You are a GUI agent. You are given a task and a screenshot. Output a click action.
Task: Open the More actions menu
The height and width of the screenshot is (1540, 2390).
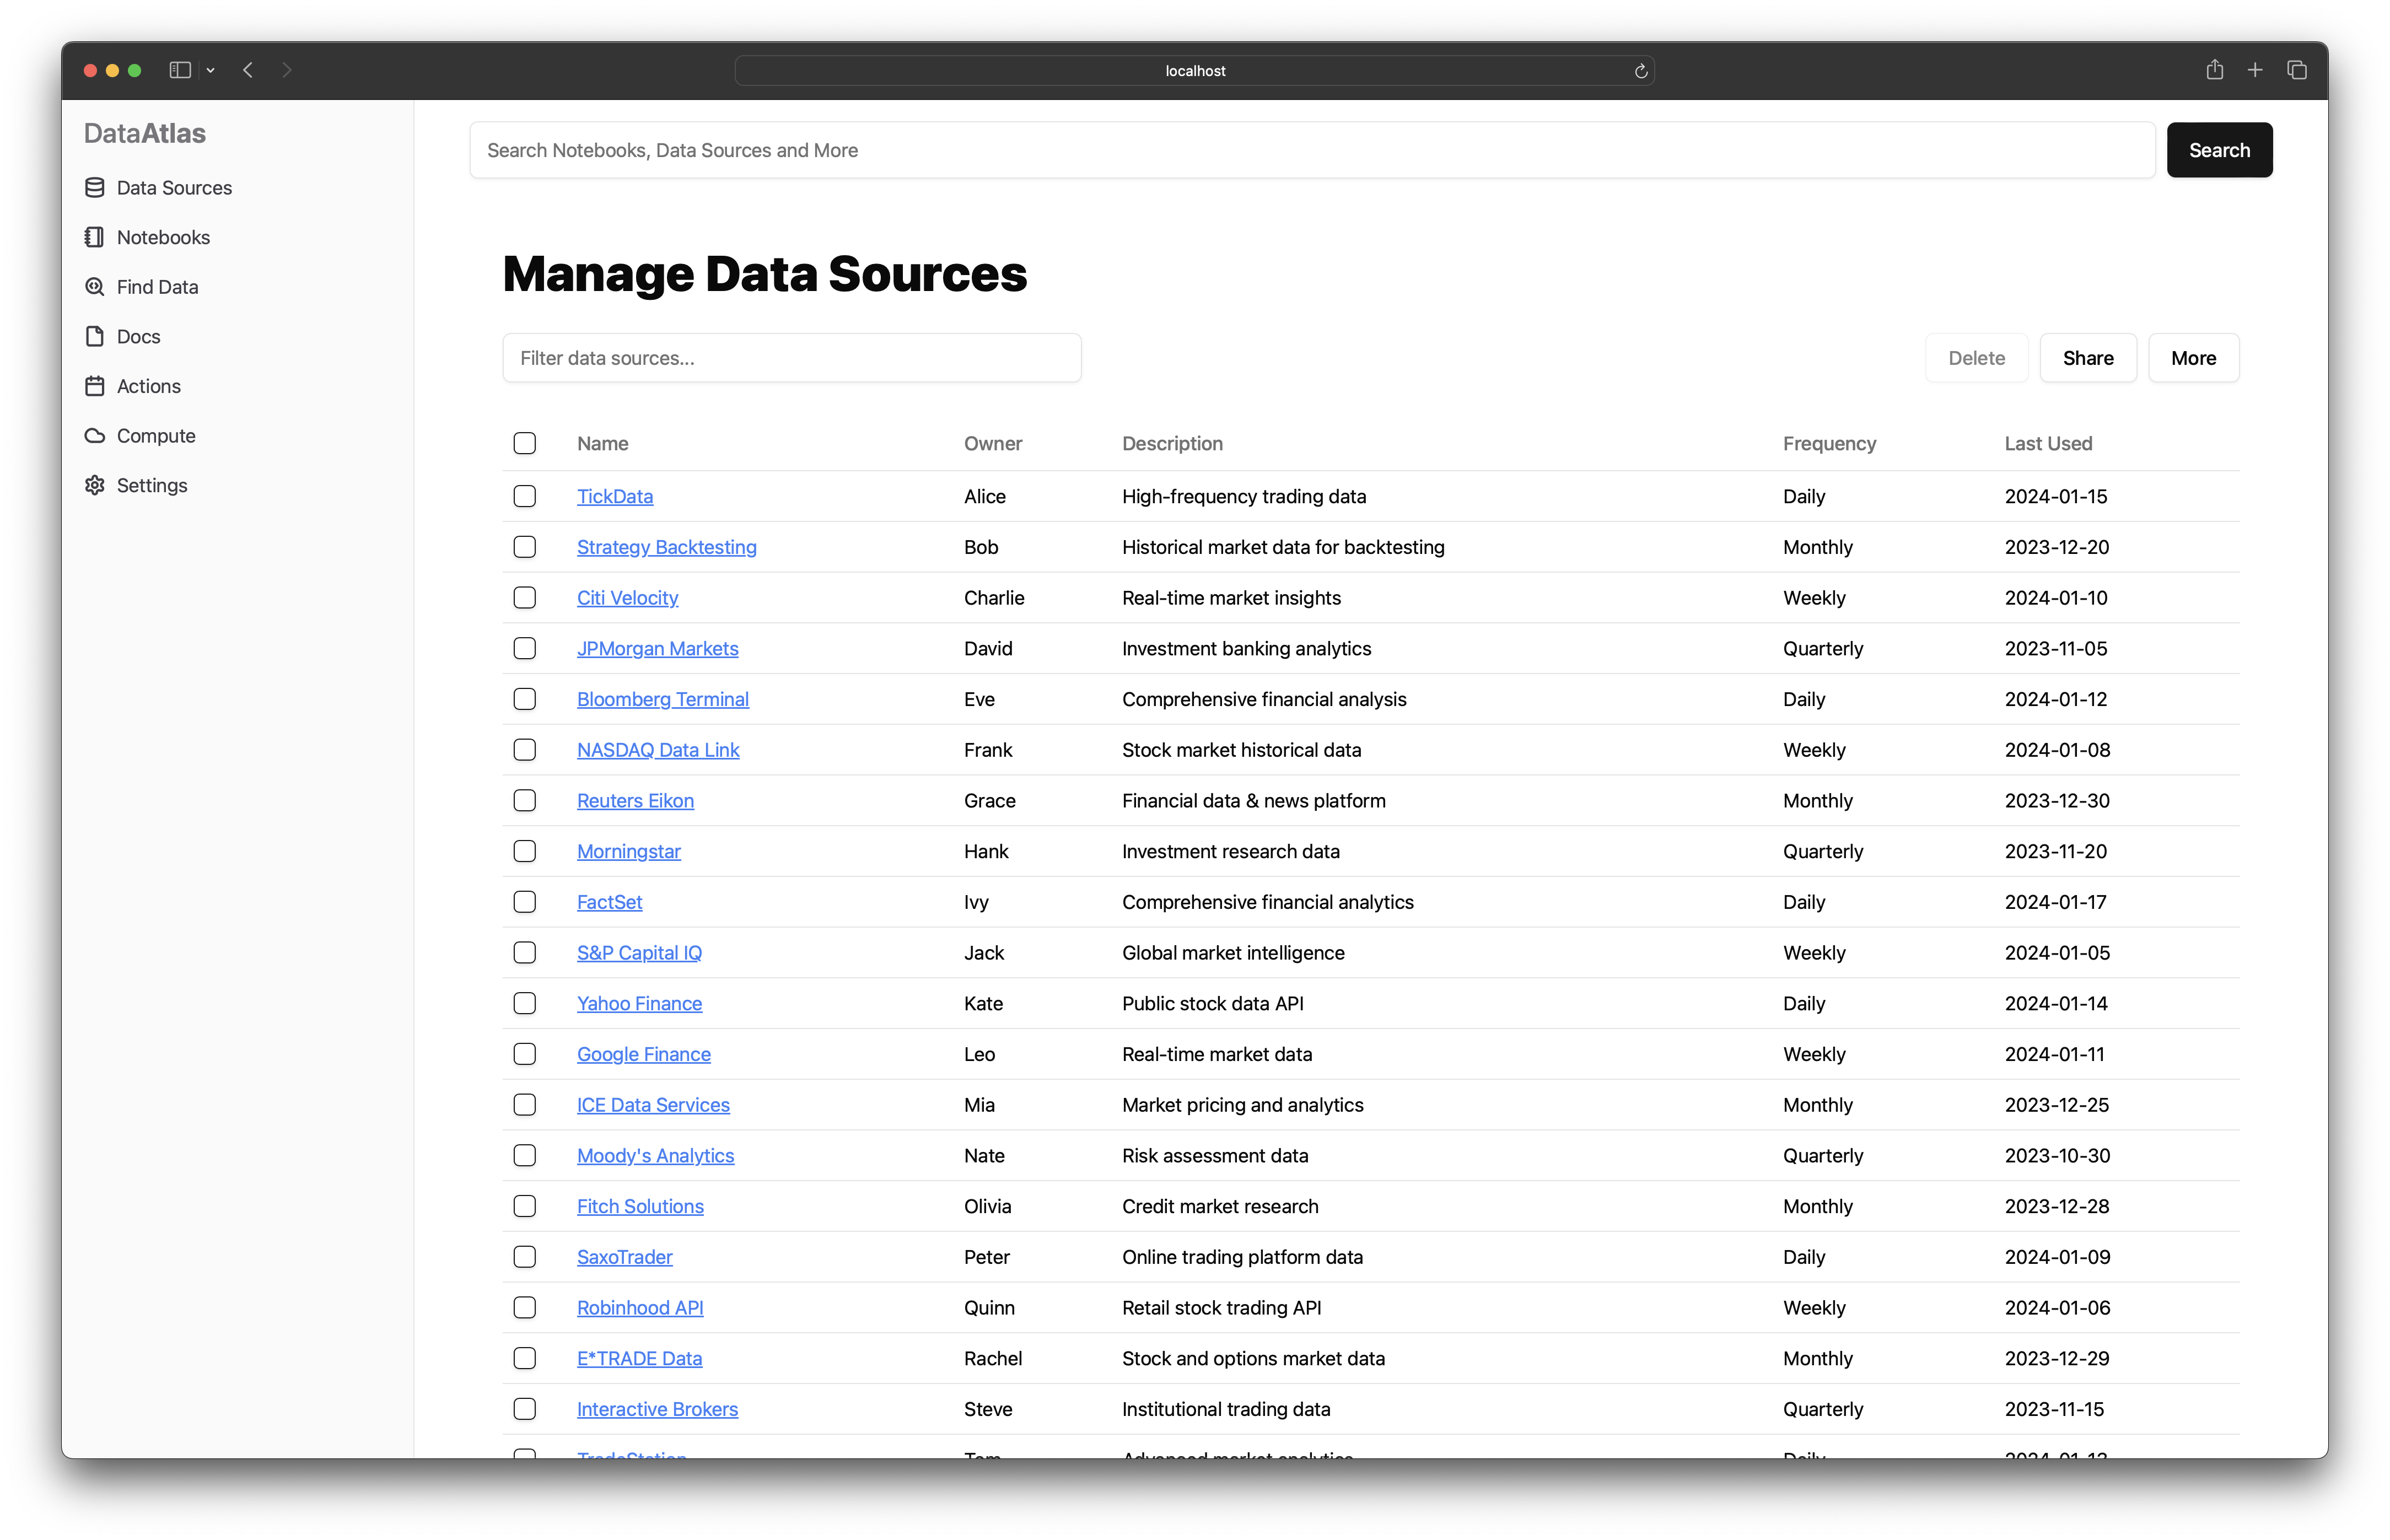(x=2193, y=358)
